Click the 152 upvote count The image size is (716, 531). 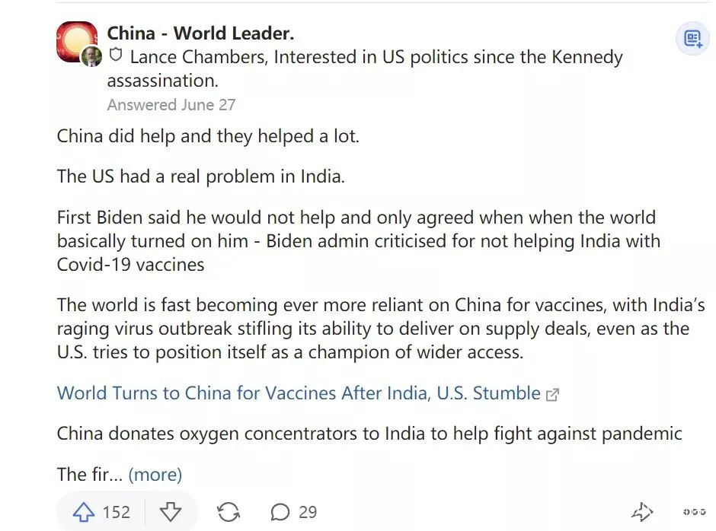(117, 512)
